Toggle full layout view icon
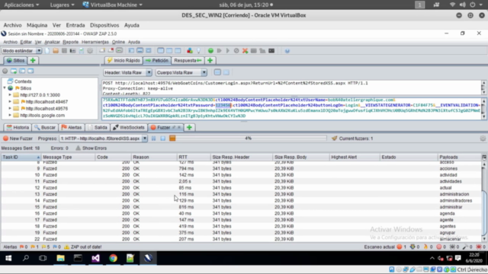 click(149, 51)
